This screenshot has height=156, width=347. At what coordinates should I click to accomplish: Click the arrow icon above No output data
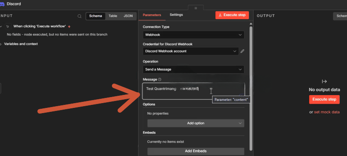324,81
